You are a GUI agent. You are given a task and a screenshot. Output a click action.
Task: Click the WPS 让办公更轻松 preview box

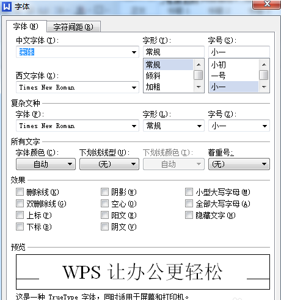point(143,272)
